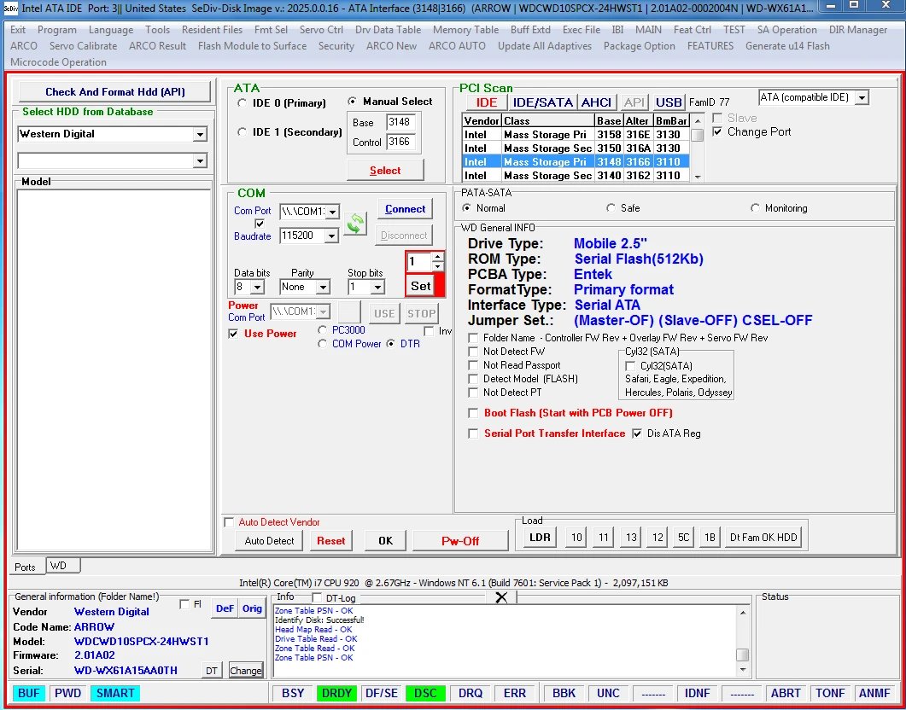Click the green refresh COM ports icon
Image resolution: width=906 pixels, height=710 pixels.
[x=355, y=224]
